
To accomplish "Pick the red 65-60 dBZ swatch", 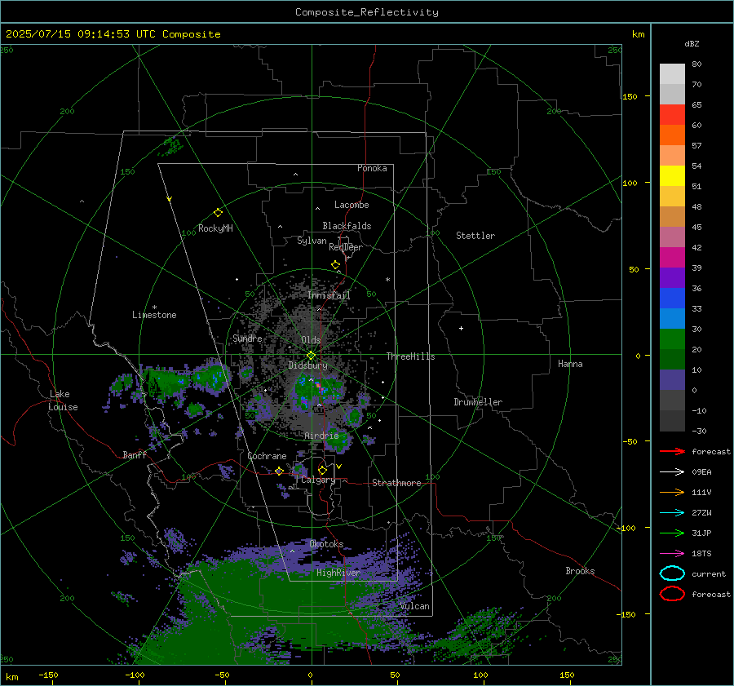I will tap(672, 115).
